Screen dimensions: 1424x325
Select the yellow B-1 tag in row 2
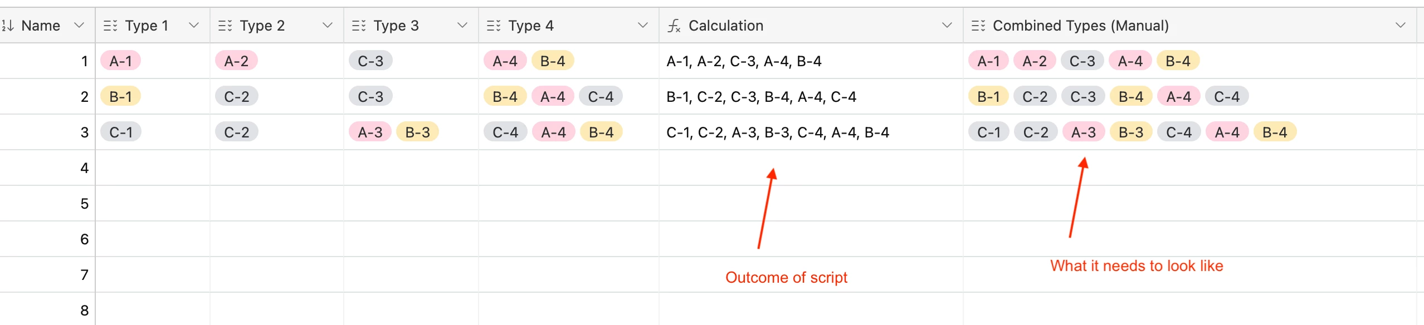pos(120,96)
